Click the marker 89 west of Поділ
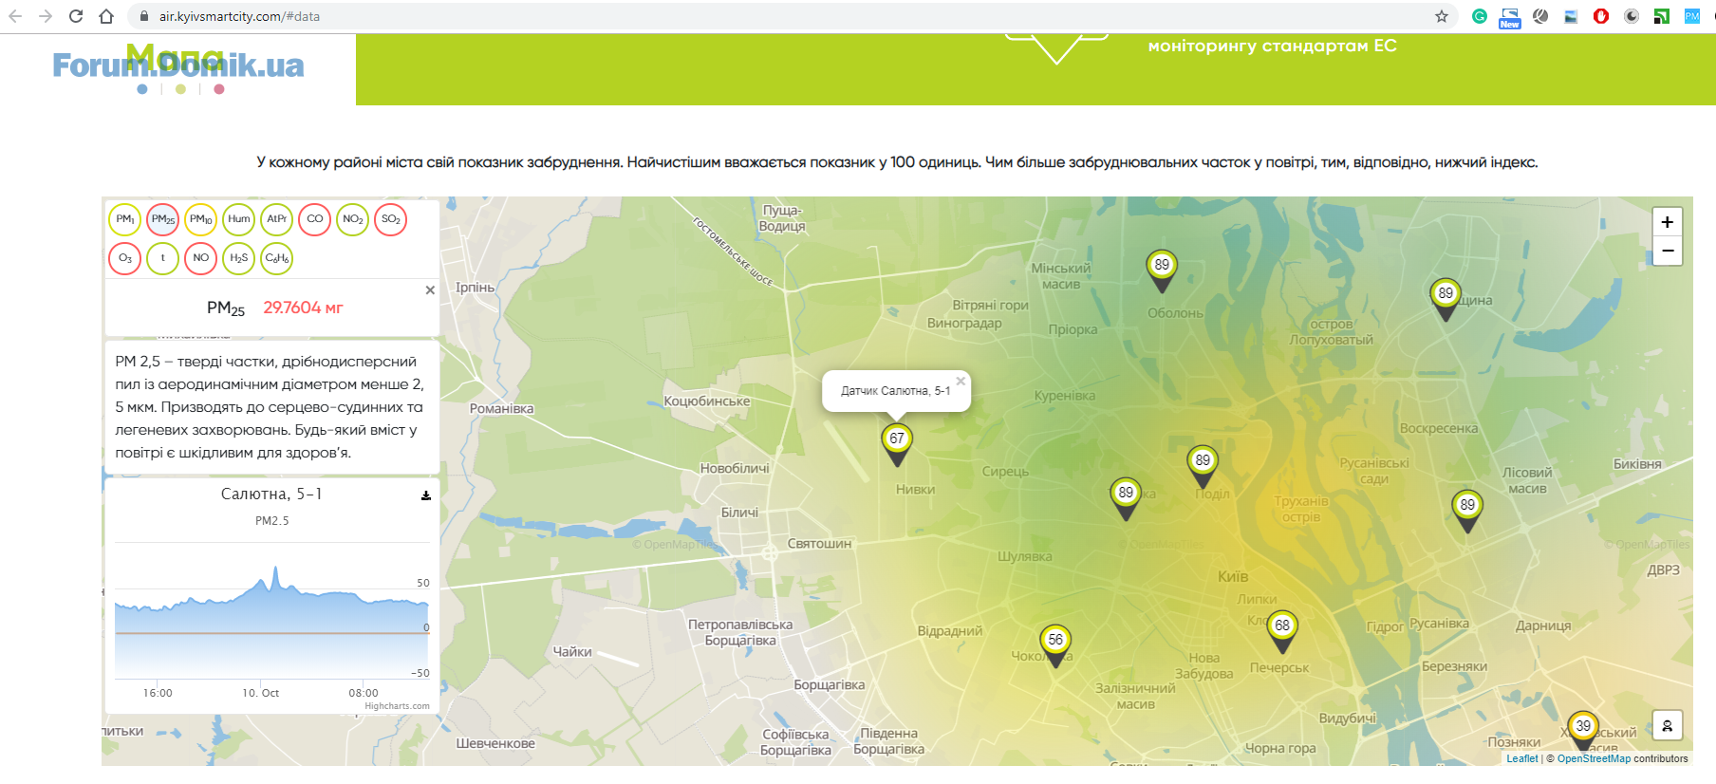 (x=1126, y=498)
